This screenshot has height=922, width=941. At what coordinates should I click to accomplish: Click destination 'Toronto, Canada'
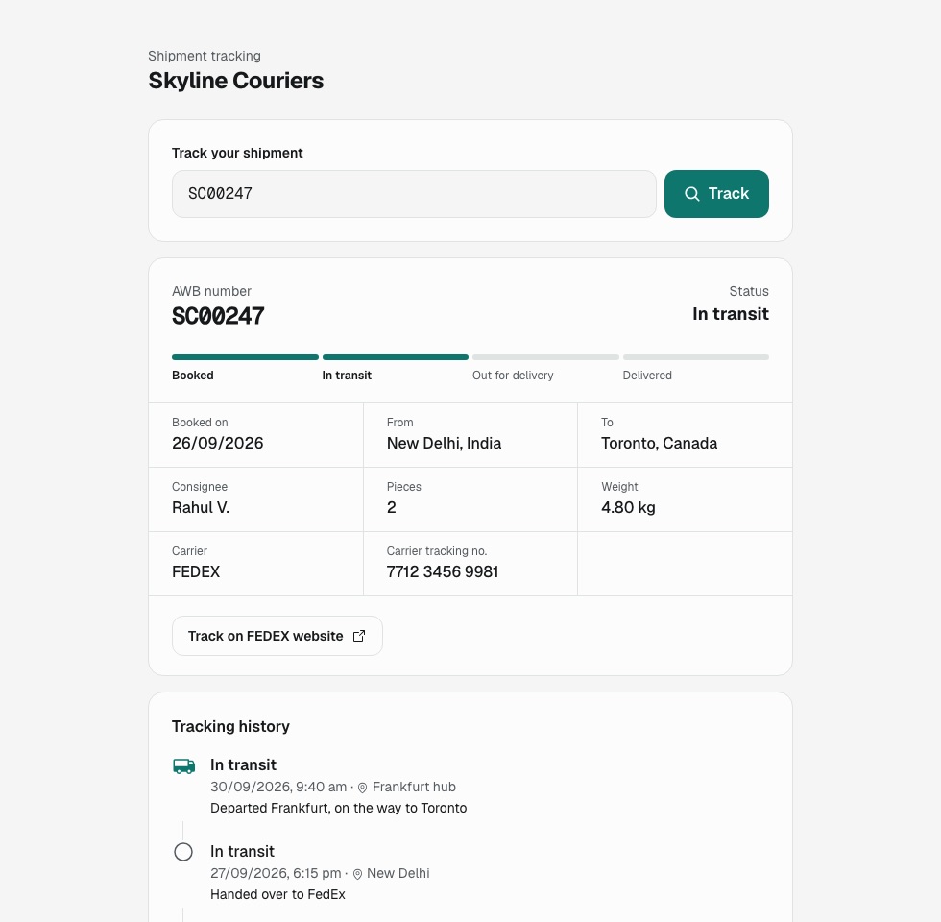point(659,443)
